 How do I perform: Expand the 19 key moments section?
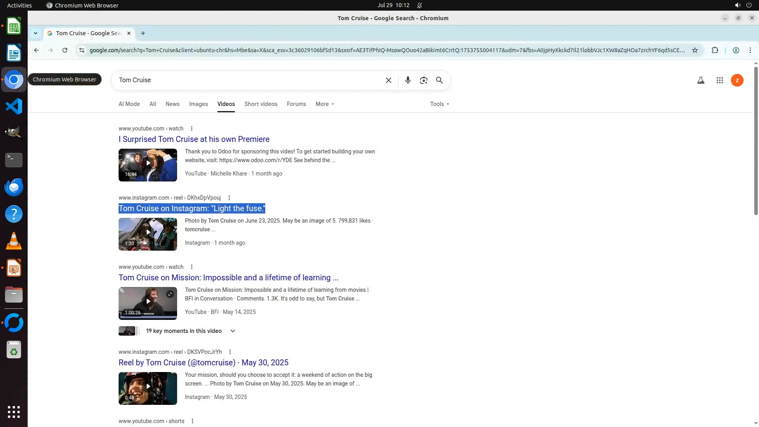232,331
